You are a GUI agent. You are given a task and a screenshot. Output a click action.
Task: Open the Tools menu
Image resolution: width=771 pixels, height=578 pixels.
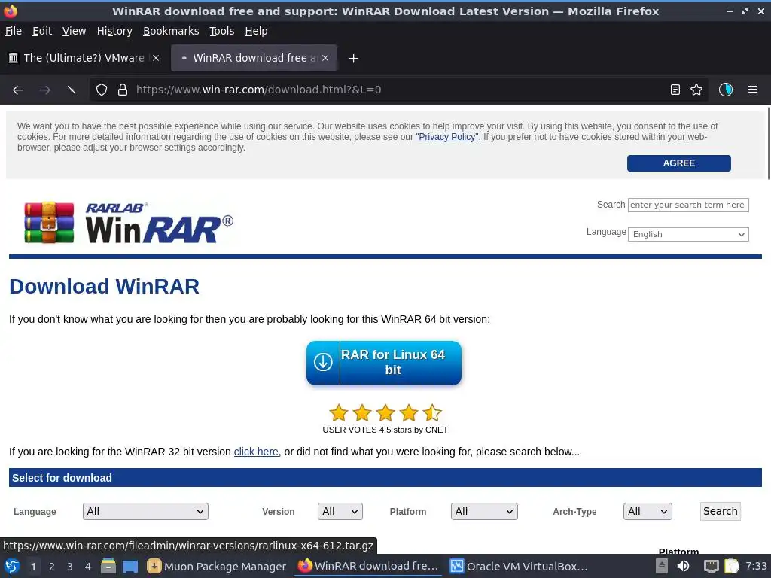222,31
